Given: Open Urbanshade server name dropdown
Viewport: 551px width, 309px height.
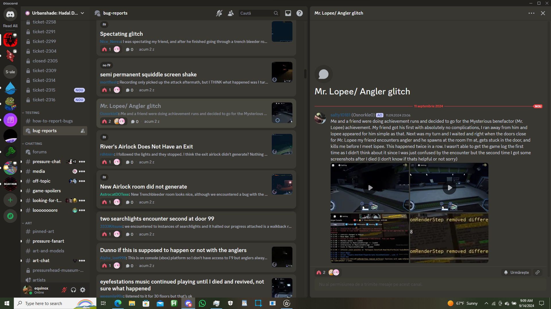Looking at the screenshot, I should (x=55, y=13).
